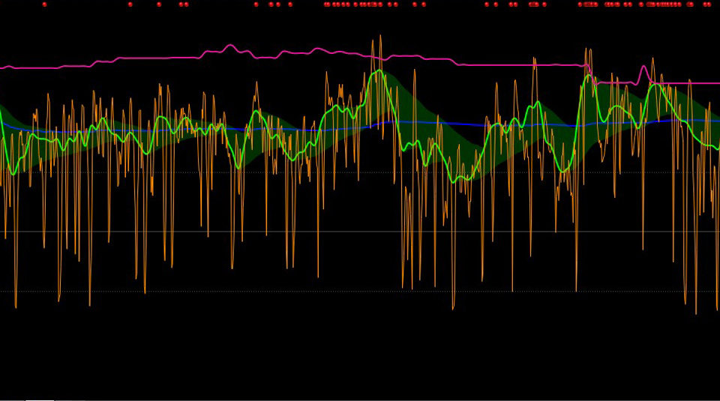Click the leftmost red marker dot at top
This screenshot has width=720, height=401.
pyautogui.click(x=44, y=4)
